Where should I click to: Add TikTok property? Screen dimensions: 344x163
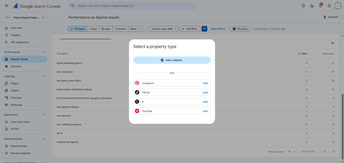coord(205,93)
